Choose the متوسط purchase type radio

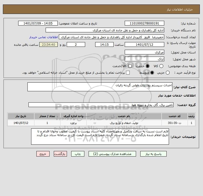pyautogui.click(x=152, y=73)
